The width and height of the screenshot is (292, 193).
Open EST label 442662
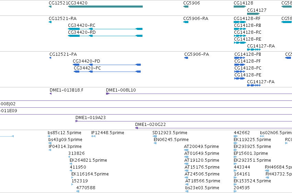(x=242, y=133)
